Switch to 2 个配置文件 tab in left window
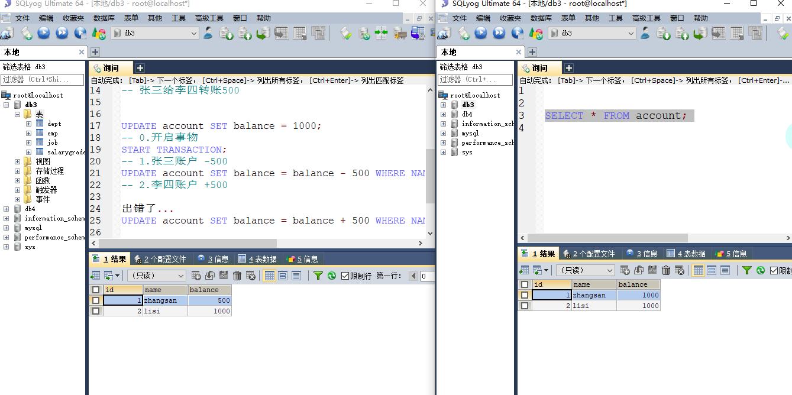792x395 pixels. coord(161,259)
